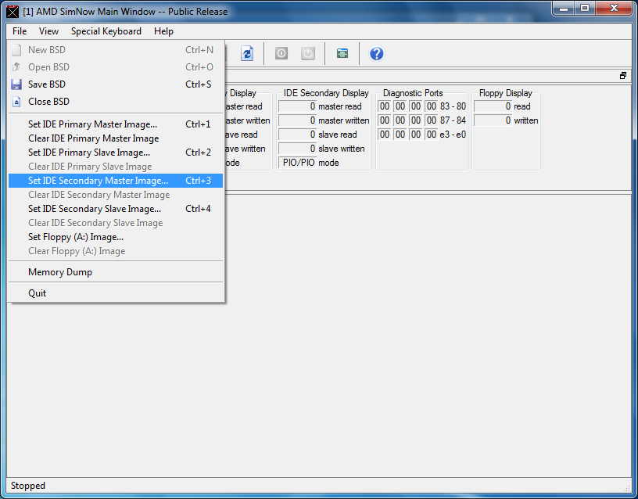The height and width of the screenshot is (499, 638).
Task: Click the window resize grip in status bar
Action: [x=626, y=487]
